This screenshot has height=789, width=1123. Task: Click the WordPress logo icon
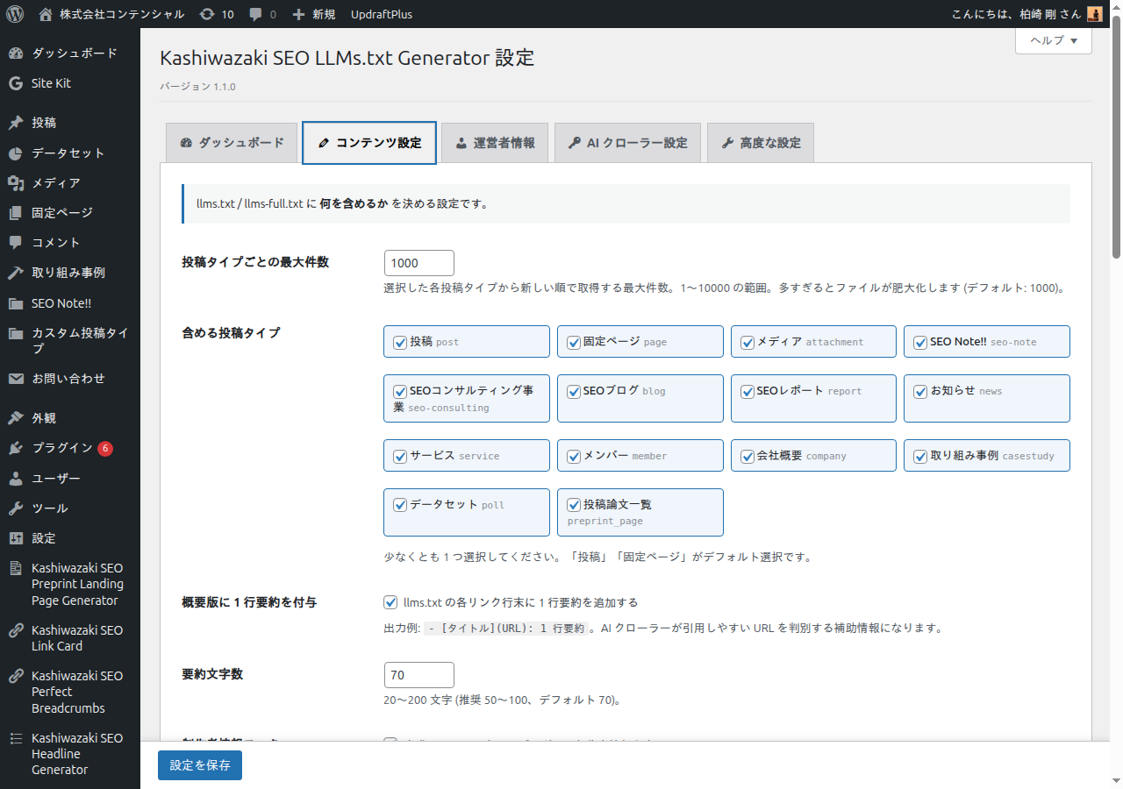click(x=15, y=14)
